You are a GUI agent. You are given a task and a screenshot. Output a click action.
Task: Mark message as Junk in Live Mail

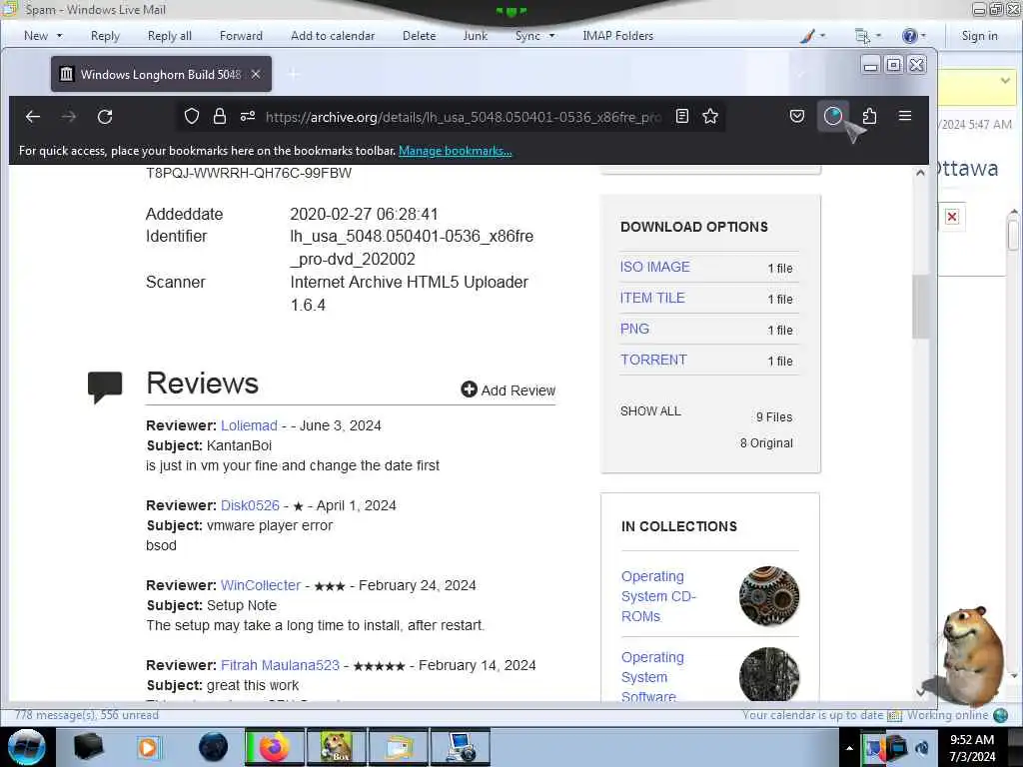[475, 36]
